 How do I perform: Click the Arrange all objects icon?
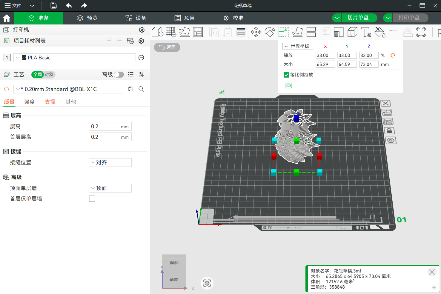pos(198,32)
